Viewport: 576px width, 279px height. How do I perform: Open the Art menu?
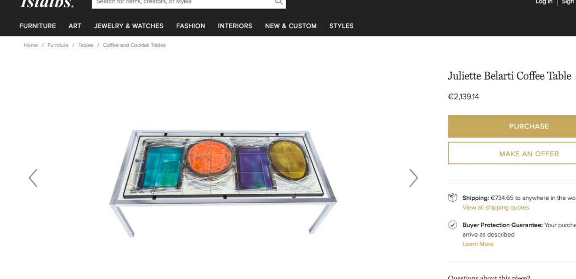coord(75,26)
